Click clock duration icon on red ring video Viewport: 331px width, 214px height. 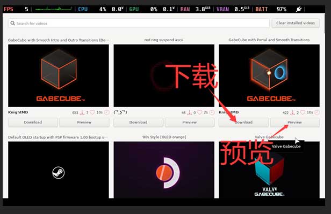coord(211,113)
